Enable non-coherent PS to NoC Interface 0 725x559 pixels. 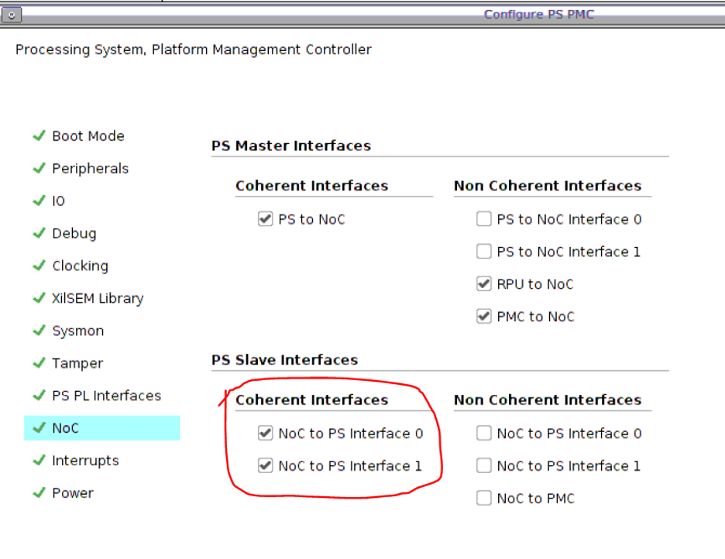pyautogui.click(x=484, y=220)
